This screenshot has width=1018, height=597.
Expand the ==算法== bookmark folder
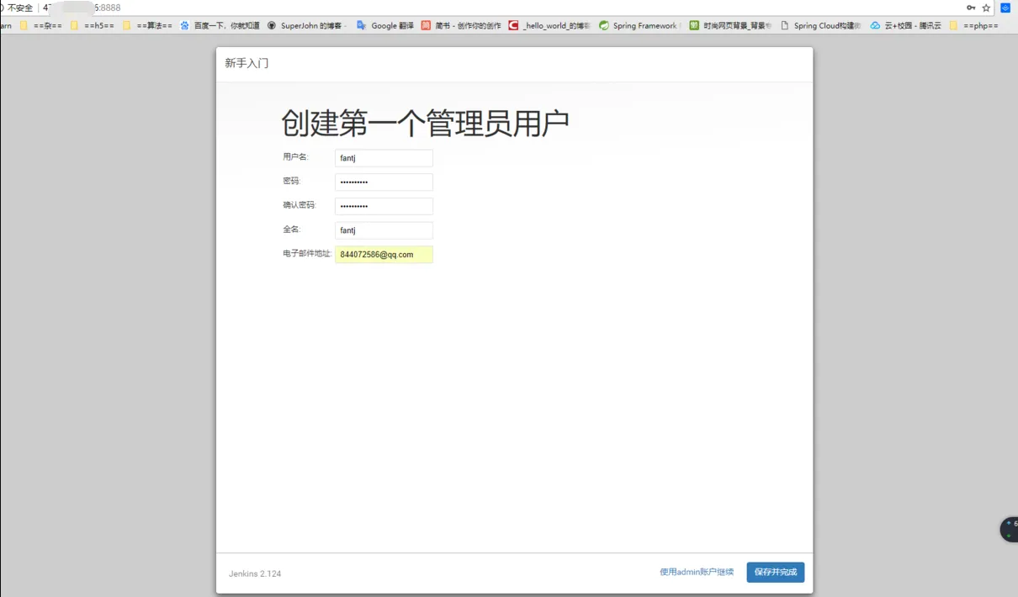click(147, 26)
